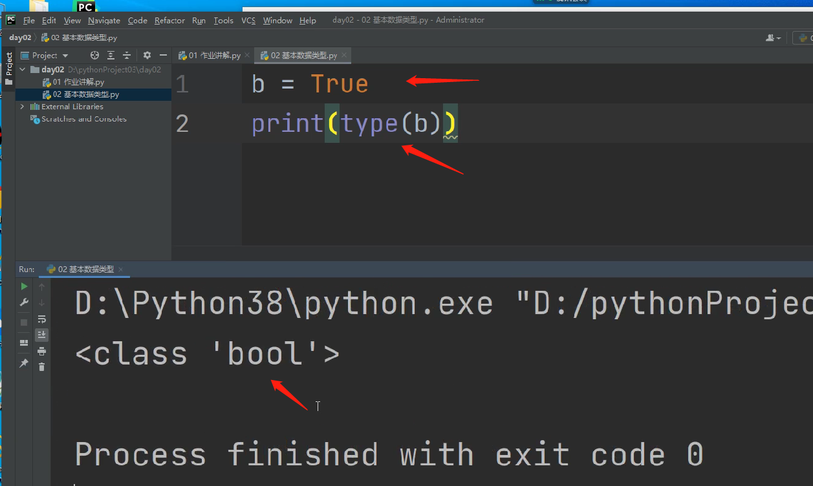Open the VCS menu
Screen dimensions: 813x486
pyautogui.click(x=248, y=21)
